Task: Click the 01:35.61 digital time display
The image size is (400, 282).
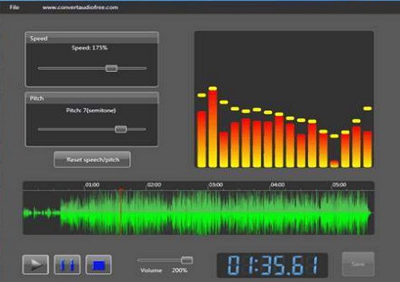Action: pos(272,265)
